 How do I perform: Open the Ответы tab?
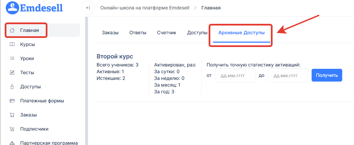tap(138, 33)
